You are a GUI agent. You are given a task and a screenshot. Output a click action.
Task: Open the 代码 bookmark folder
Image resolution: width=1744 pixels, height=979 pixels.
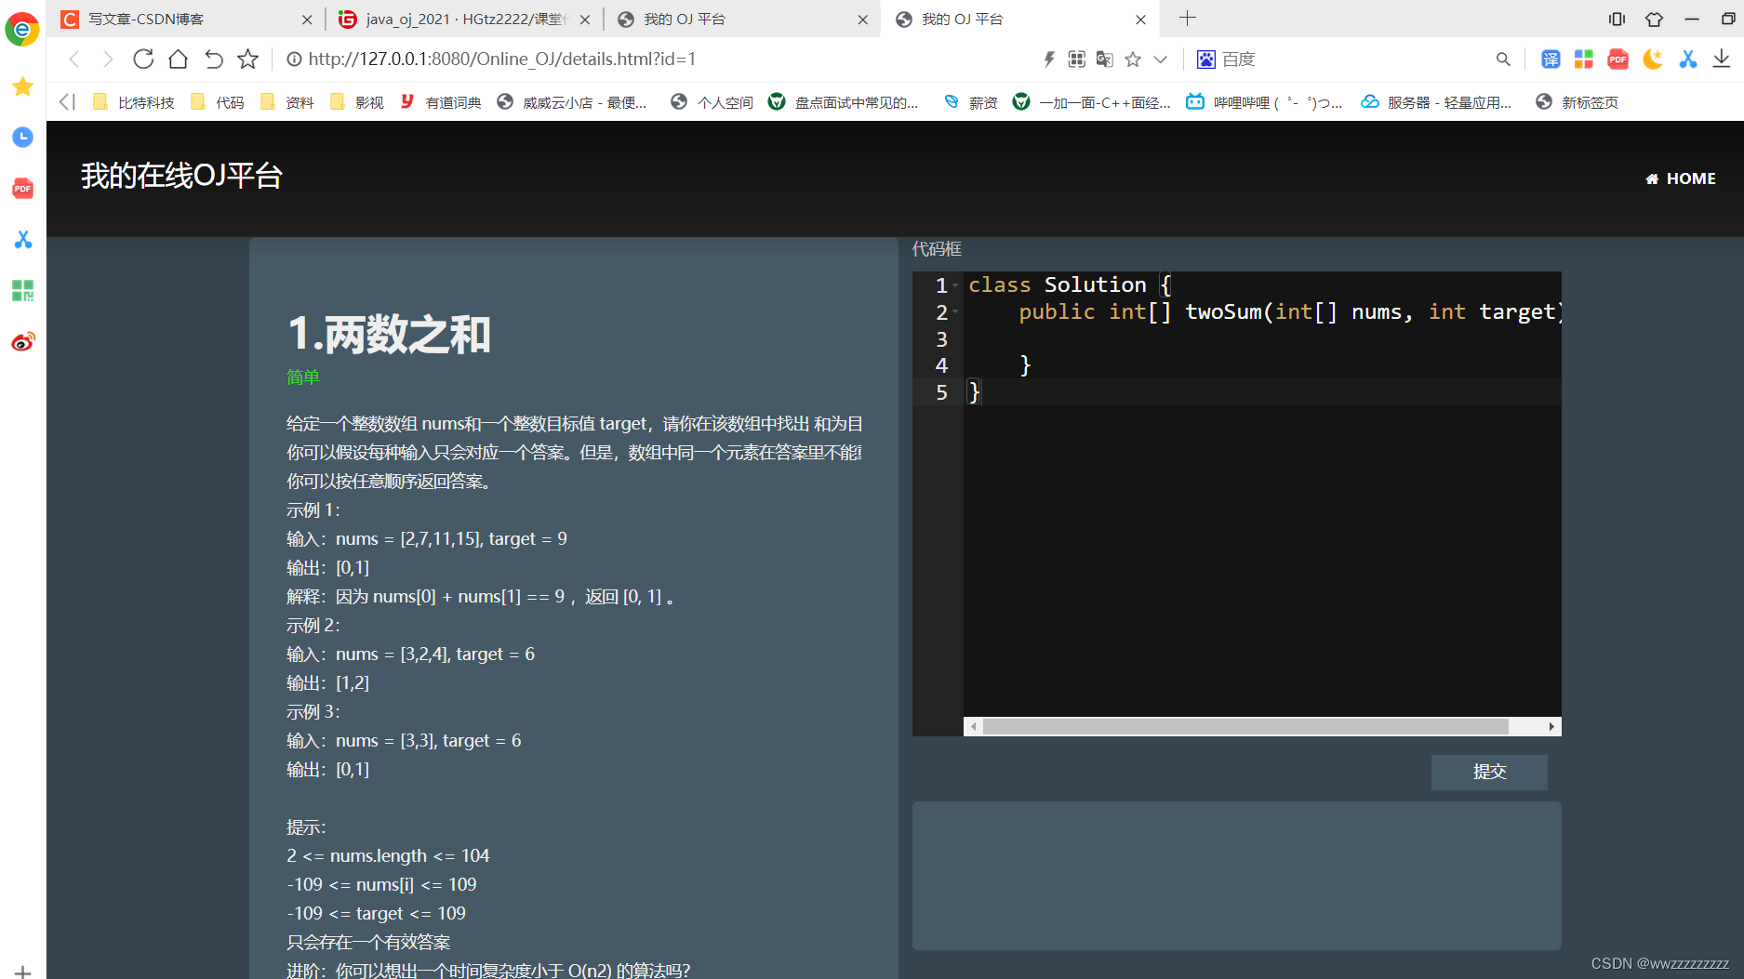pos(217,102)
